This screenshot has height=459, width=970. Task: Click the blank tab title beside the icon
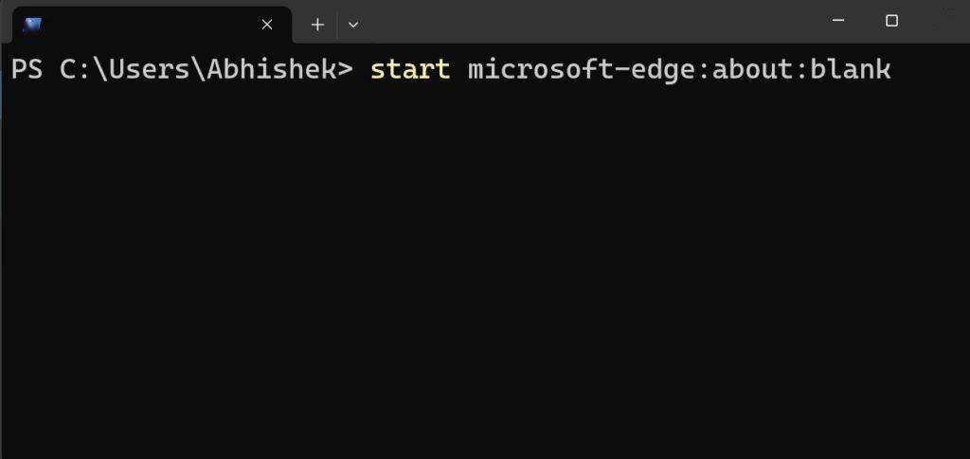[x=149, y=25]
